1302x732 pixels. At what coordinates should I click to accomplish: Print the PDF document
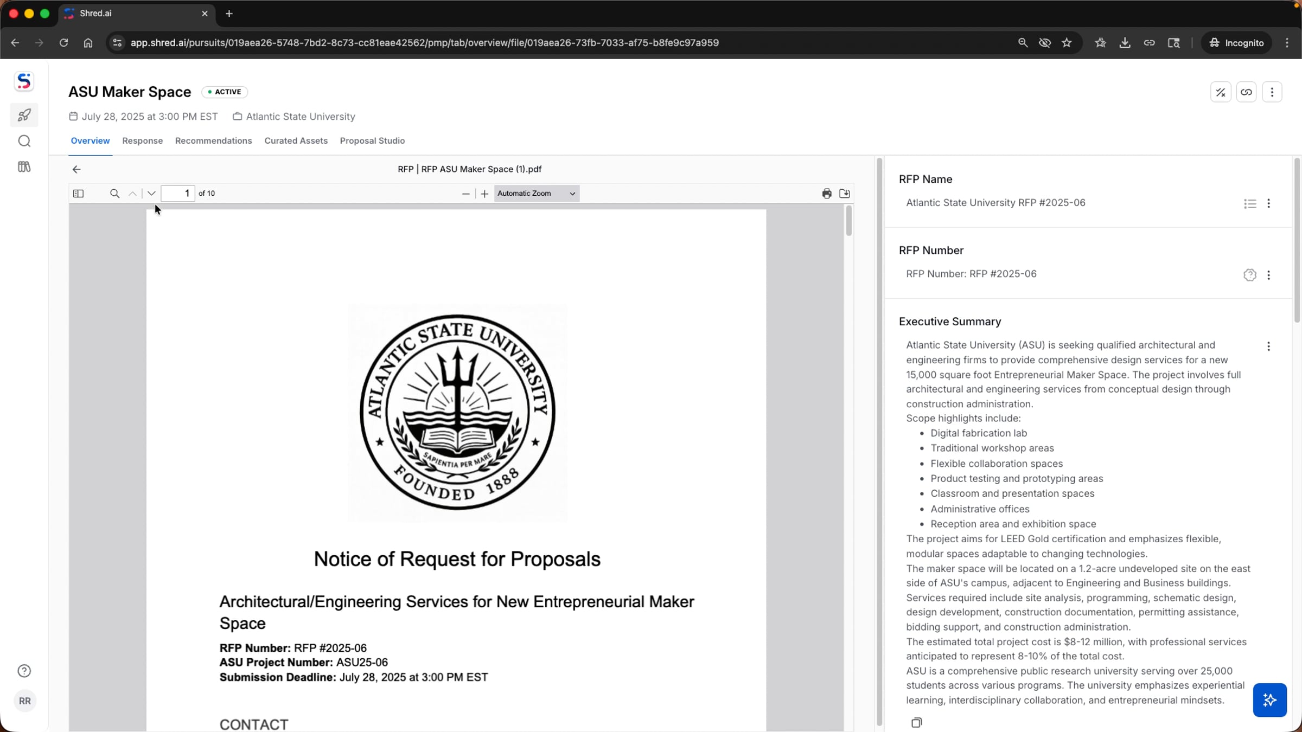(826, 194)
